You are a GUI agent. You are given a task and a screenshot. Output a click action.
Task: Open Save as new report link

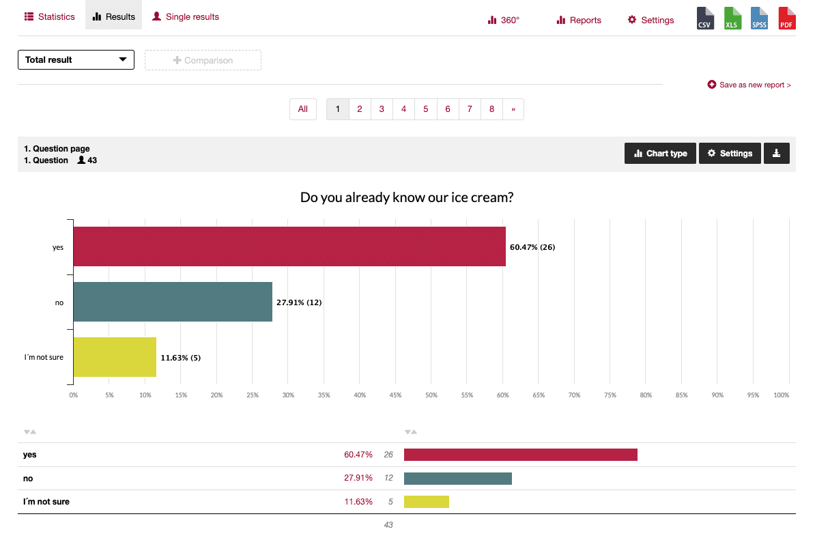749,85
